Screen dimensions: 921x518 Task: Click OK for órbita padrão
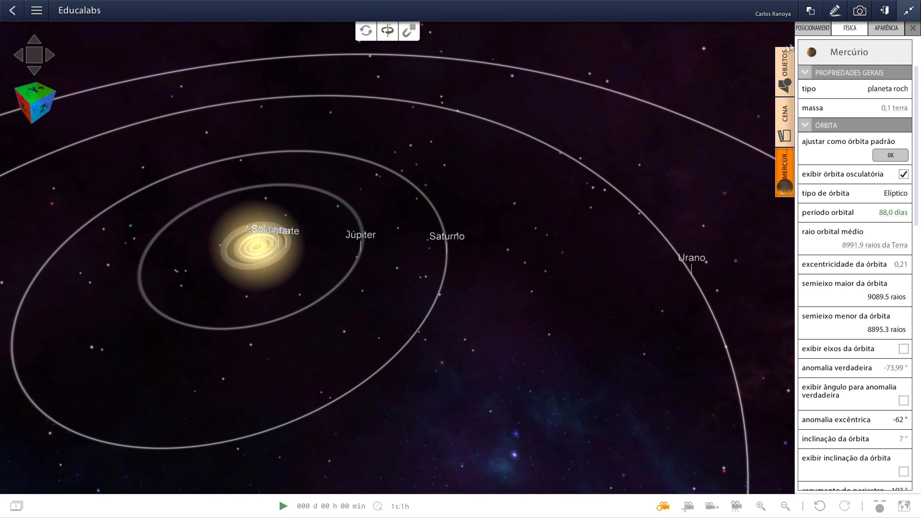(890, 155)
